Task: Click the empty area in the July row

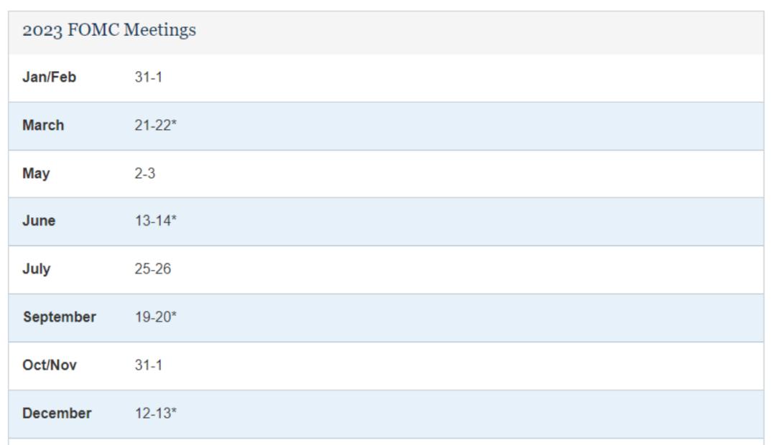Action: click(465, 269)
